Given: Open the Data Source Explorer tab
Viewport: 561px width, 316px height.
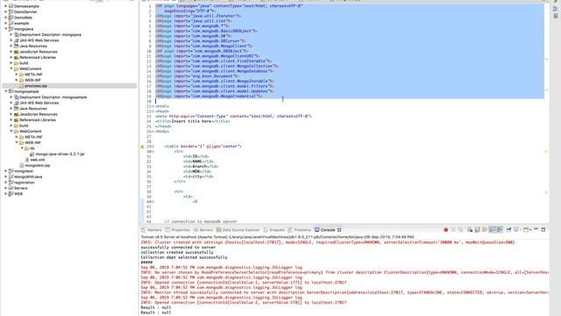Looking at the screenshot, I should point(238,230).
